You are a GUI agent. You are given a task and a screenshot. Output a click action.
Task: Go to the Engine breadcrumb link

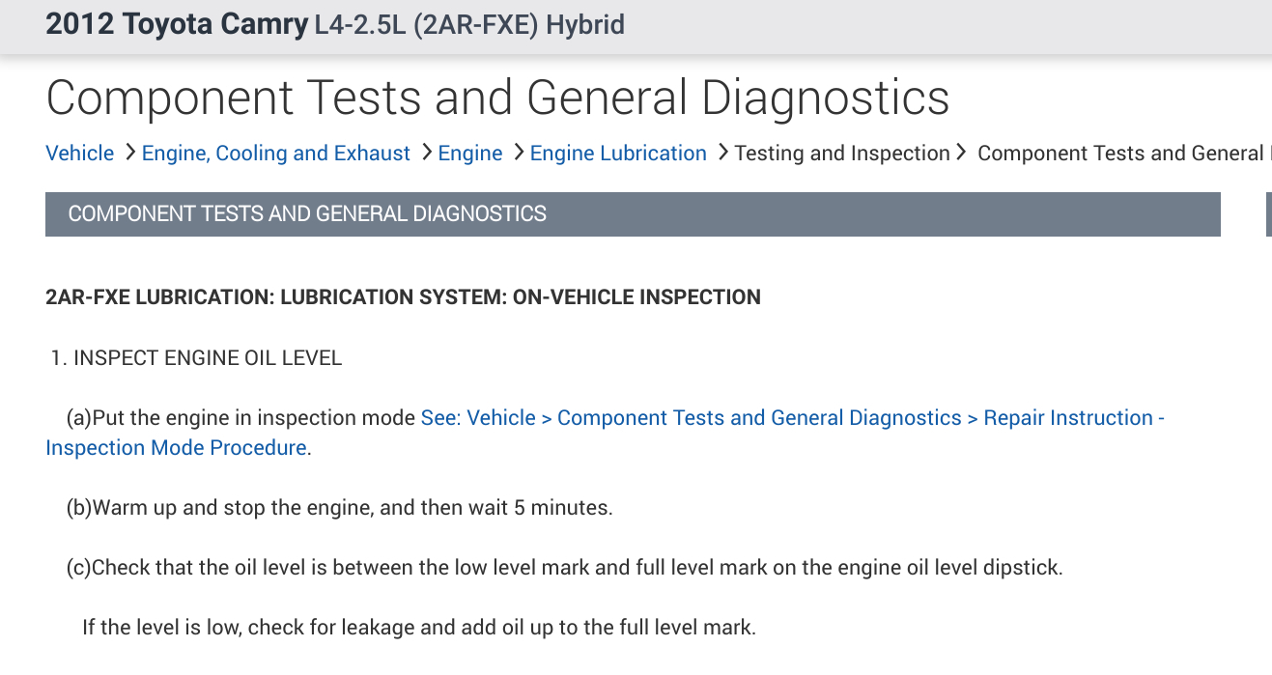470,154
